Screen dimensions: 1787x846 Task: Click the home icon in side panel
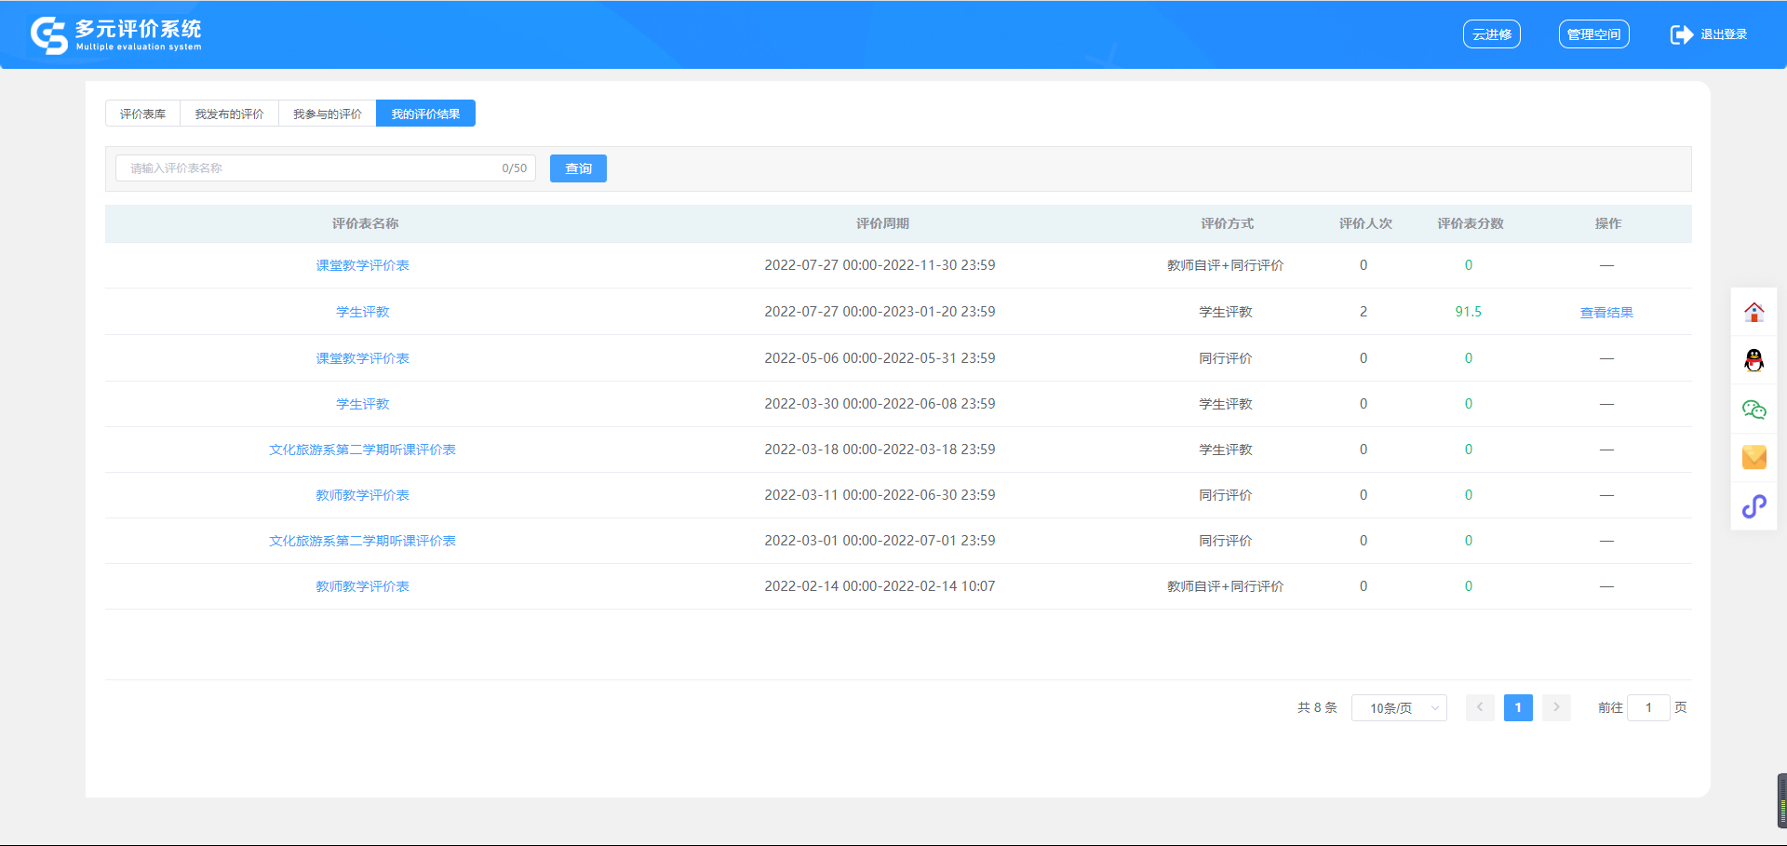point(1753,313)
